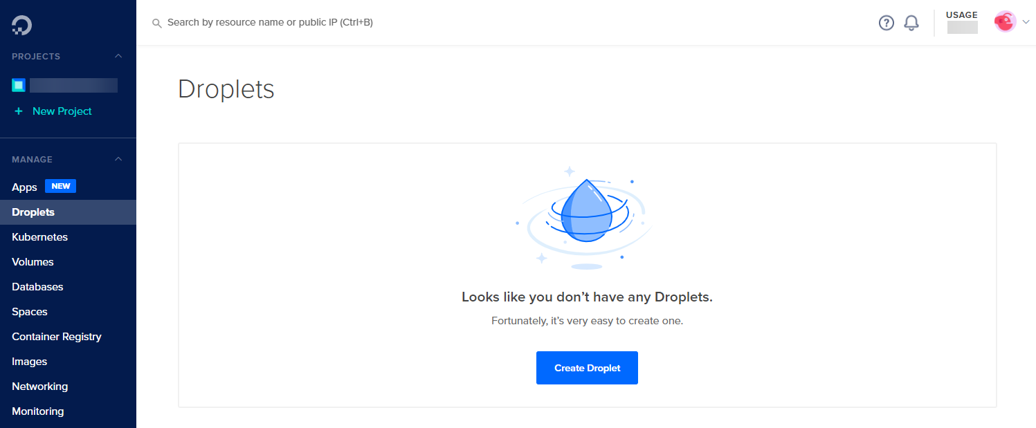Click the plus icon beside New Project
The width and height of the screenshot is (1036, 428).
point(19,111)
